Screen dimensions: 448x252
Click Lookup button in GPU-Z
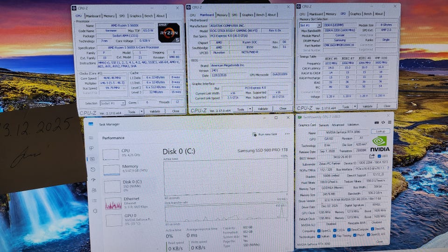click(x=380, y=132)
